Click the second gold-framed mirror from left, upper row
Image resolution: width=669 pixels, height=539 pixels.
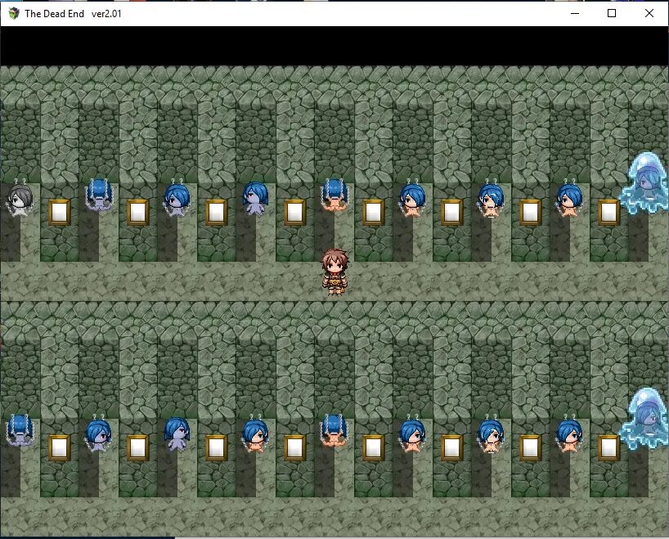click(x=138, y=212)
